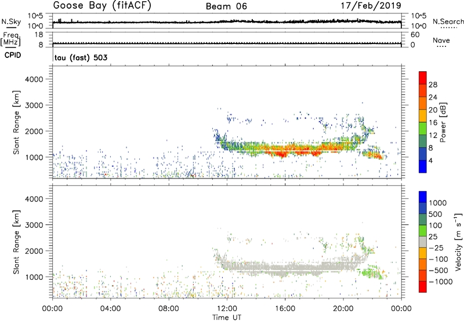Select the 'Slant Range [km]' label of velocity panel
464x321 pixels.
(16, 242)
